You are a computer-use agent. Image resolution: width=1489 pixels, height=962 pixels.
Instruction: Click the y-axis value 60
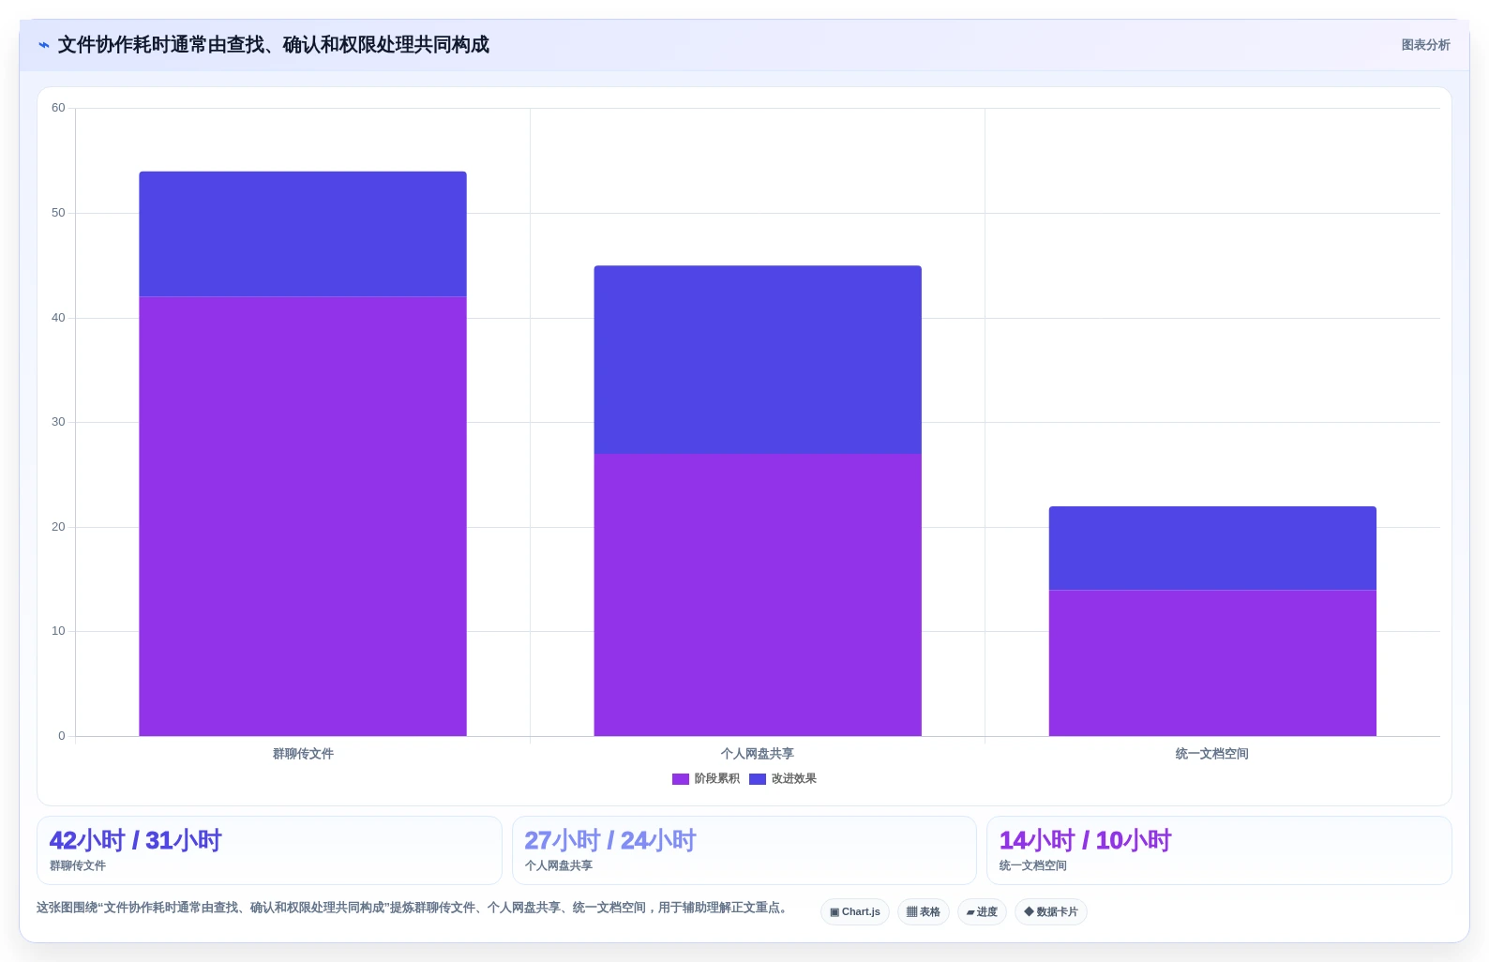pos(58,108)
